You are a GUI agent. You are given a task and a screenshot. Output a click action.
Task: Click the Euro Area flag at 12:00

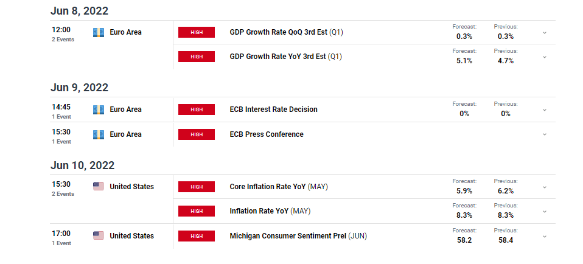(99, 32)
